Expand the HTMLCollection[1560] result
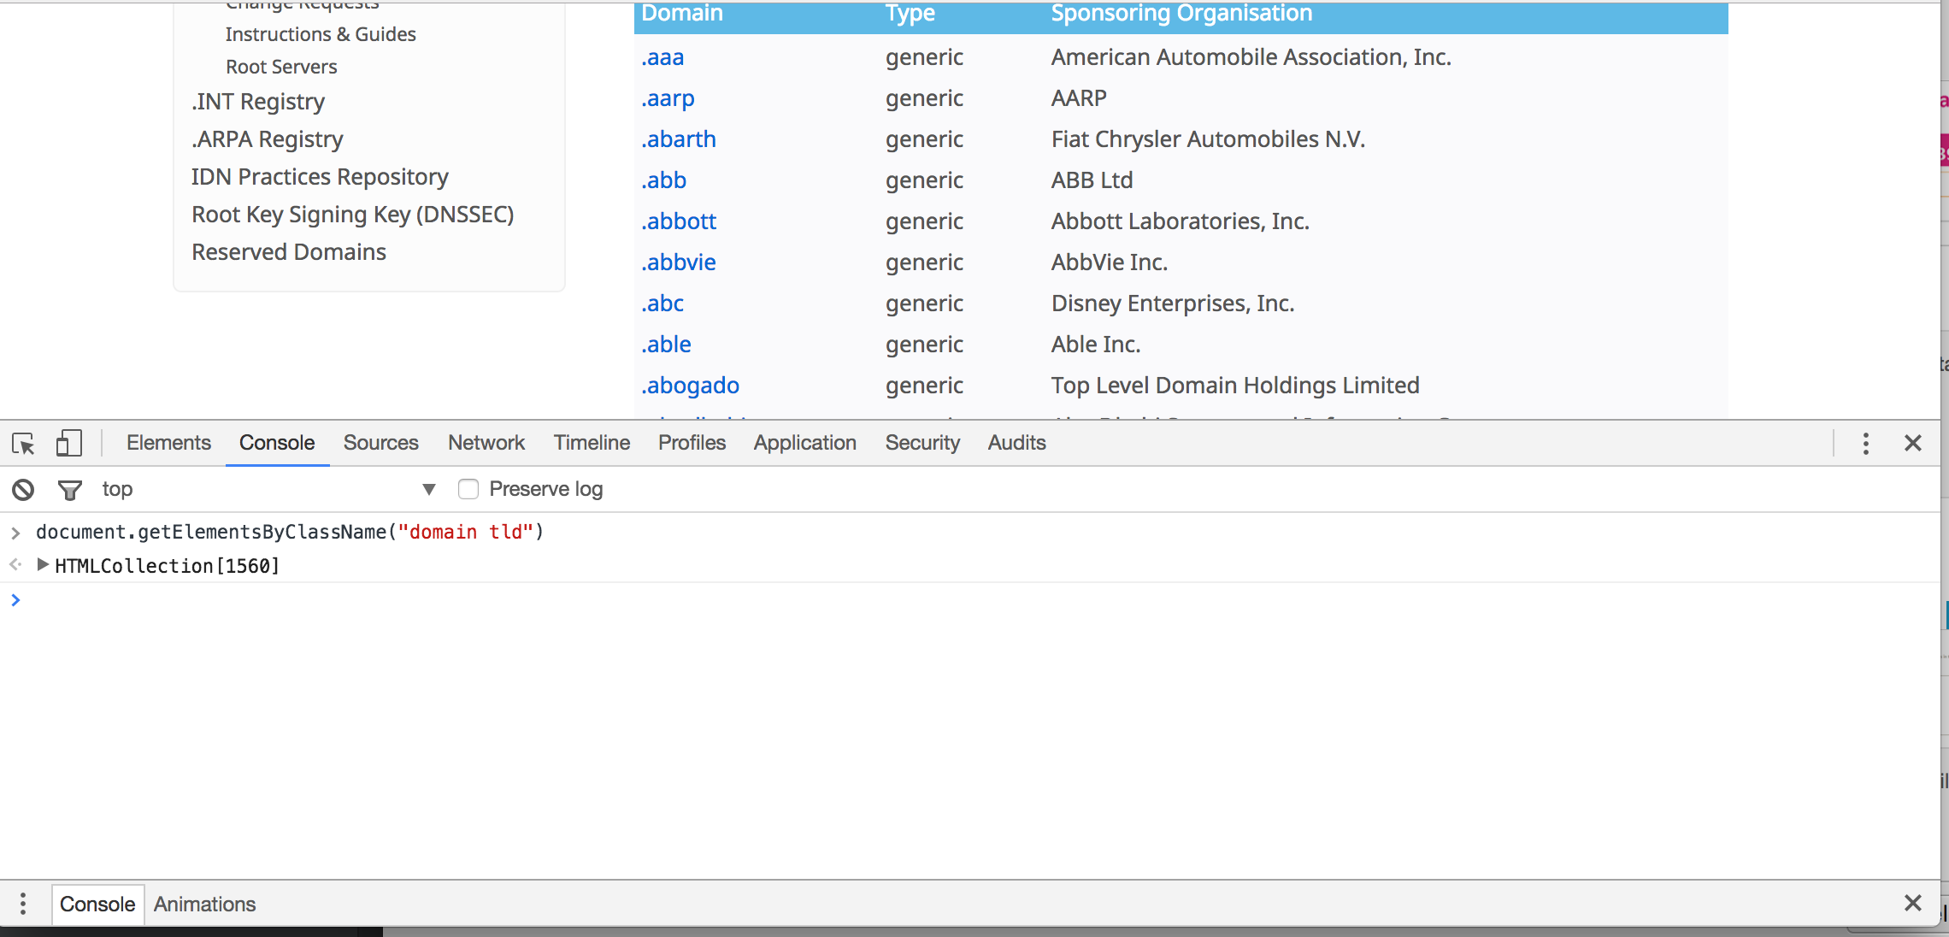 42,565
